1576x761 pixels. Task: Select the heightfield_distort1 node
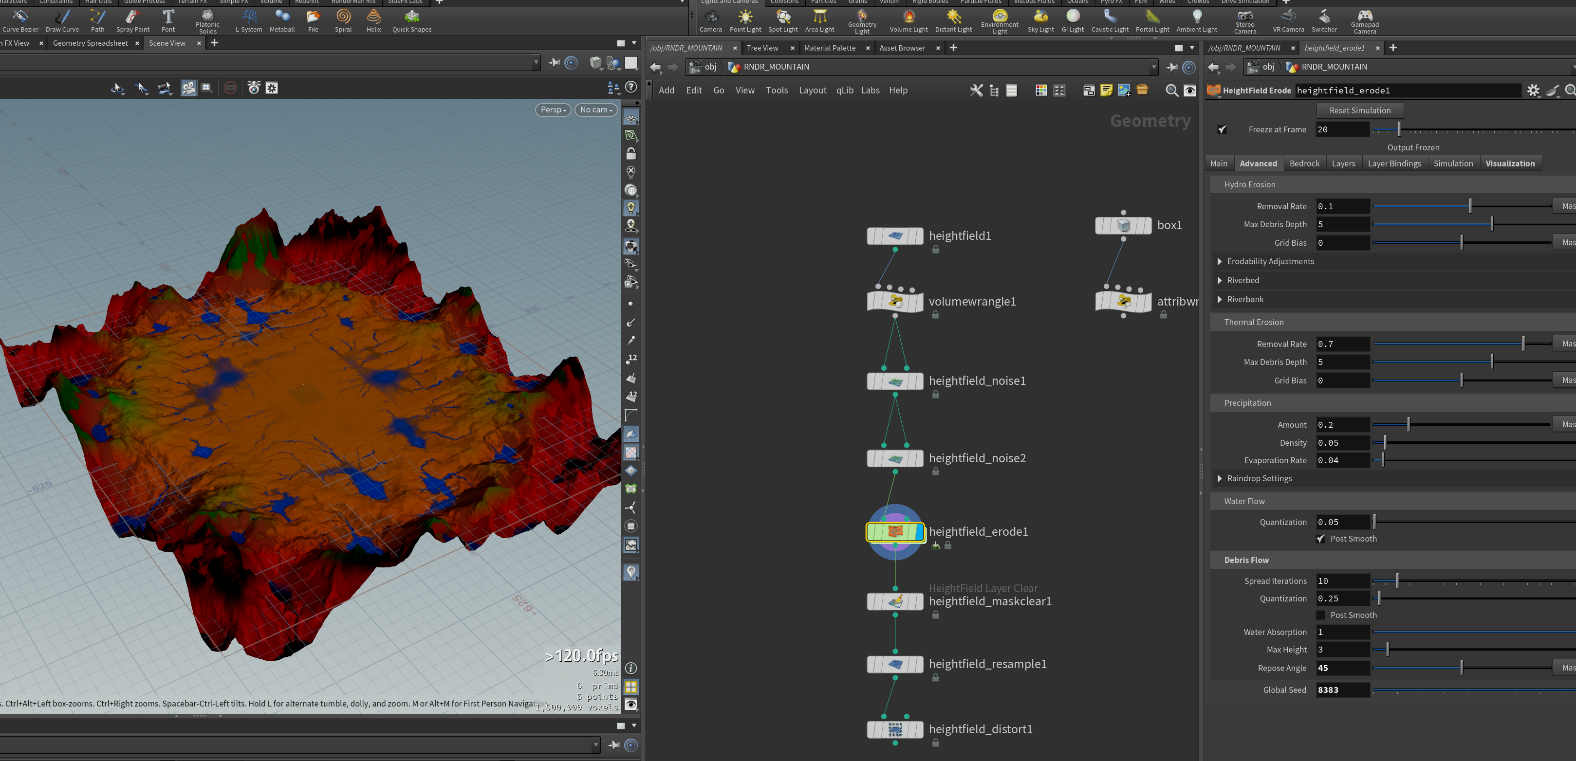(x=895, y=729)
